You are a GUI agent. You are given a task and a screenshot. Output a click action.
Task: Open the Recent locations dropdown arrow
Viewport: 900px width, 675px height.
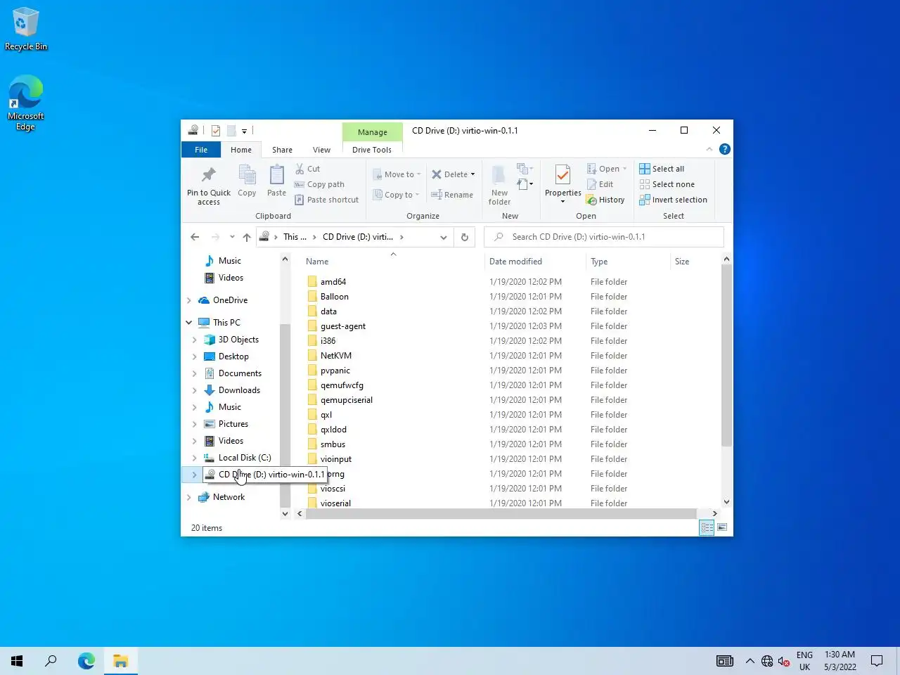tap(232, 237)
